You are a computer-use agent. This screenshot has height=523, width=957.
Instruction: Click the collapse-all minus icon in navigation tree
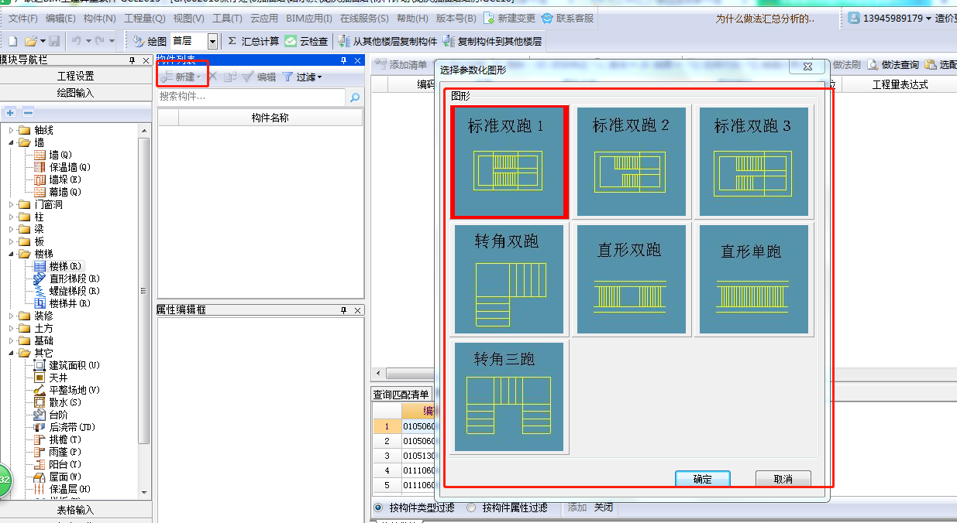click(28, 113)
